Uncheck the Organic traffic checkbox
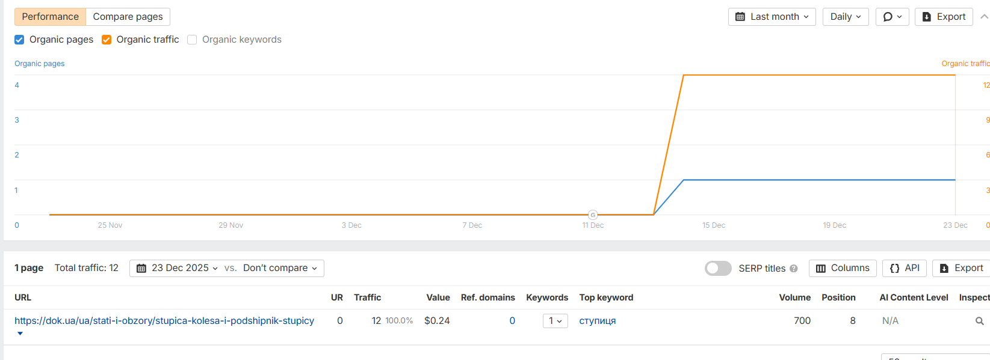990x360 pixels. click(x=107, y=40)
